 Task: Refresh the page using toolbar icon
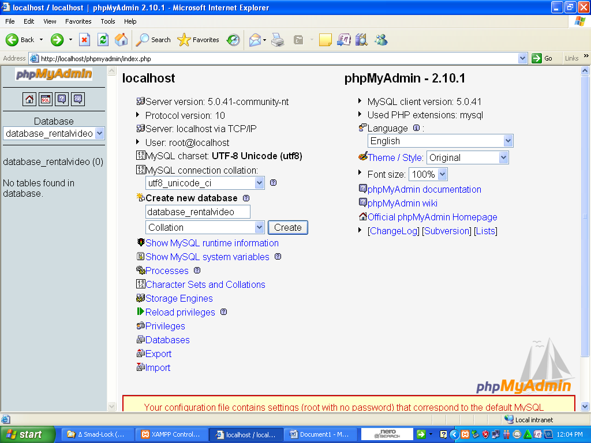tap(103, 40)
